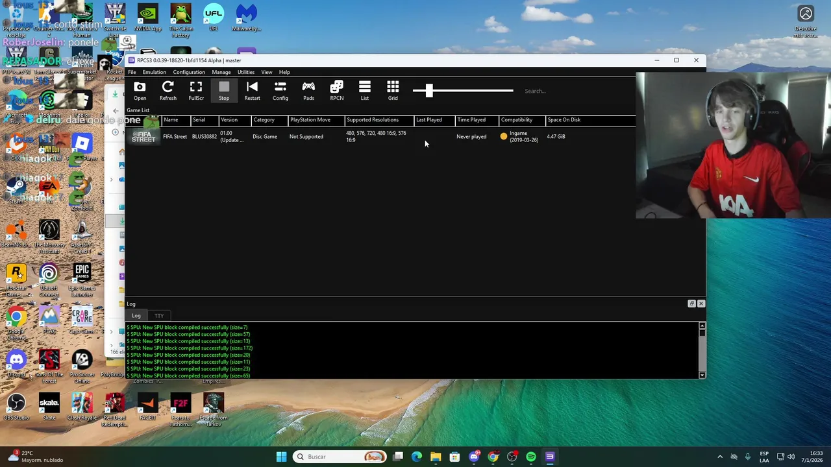Screen dimensions: 831x467
Task: Stop the running emulation
Action: [224, 91]
